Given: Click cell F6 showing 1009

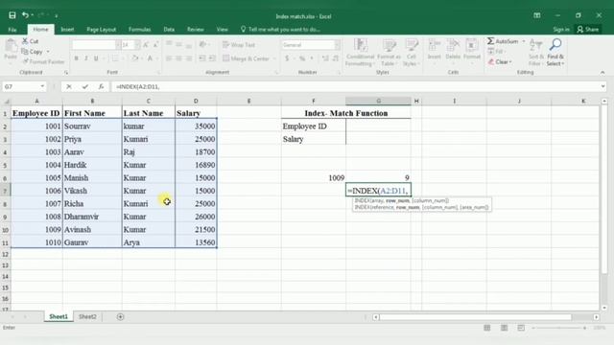Looking at the screenshot, I should 314,178.
